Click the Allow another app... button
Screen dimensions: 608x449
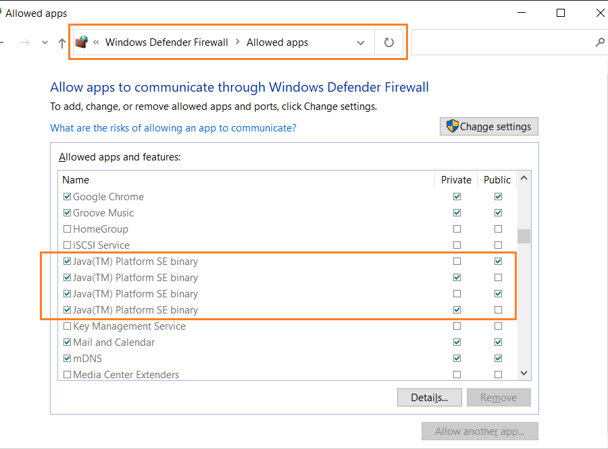pos(480,431)
